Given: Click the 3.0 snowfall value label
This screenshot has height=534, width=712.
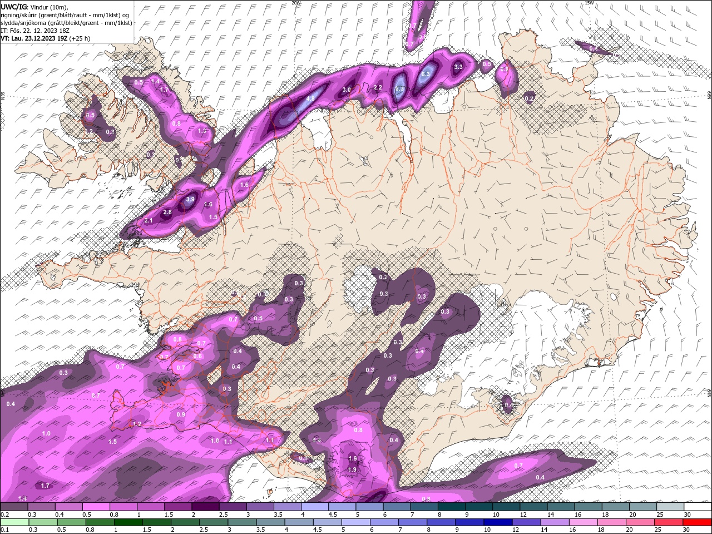Looking at the screenshot, I should click(x=347, y=90).
